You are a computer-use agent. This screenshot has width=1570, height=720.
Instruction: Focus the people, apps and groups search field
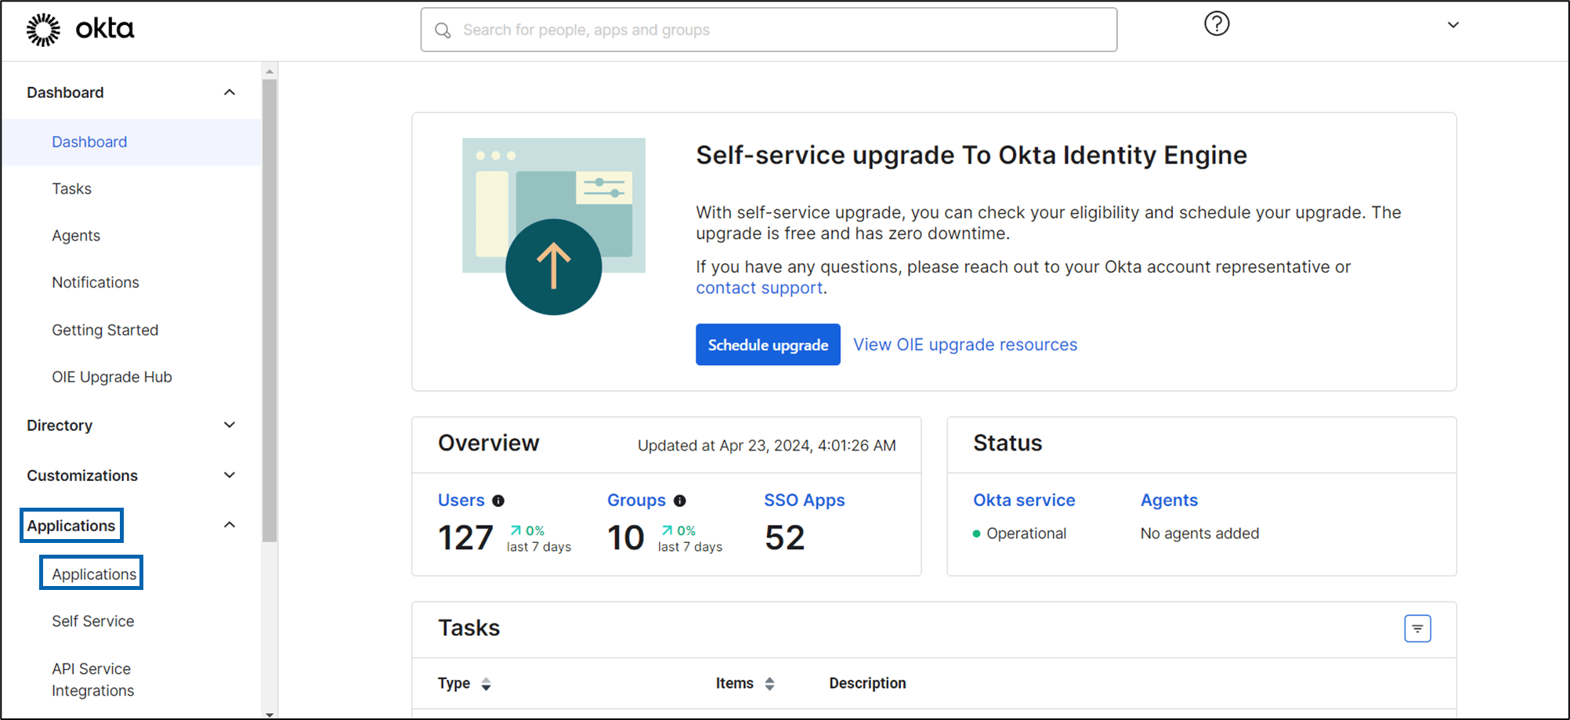(x=769, y=30)
